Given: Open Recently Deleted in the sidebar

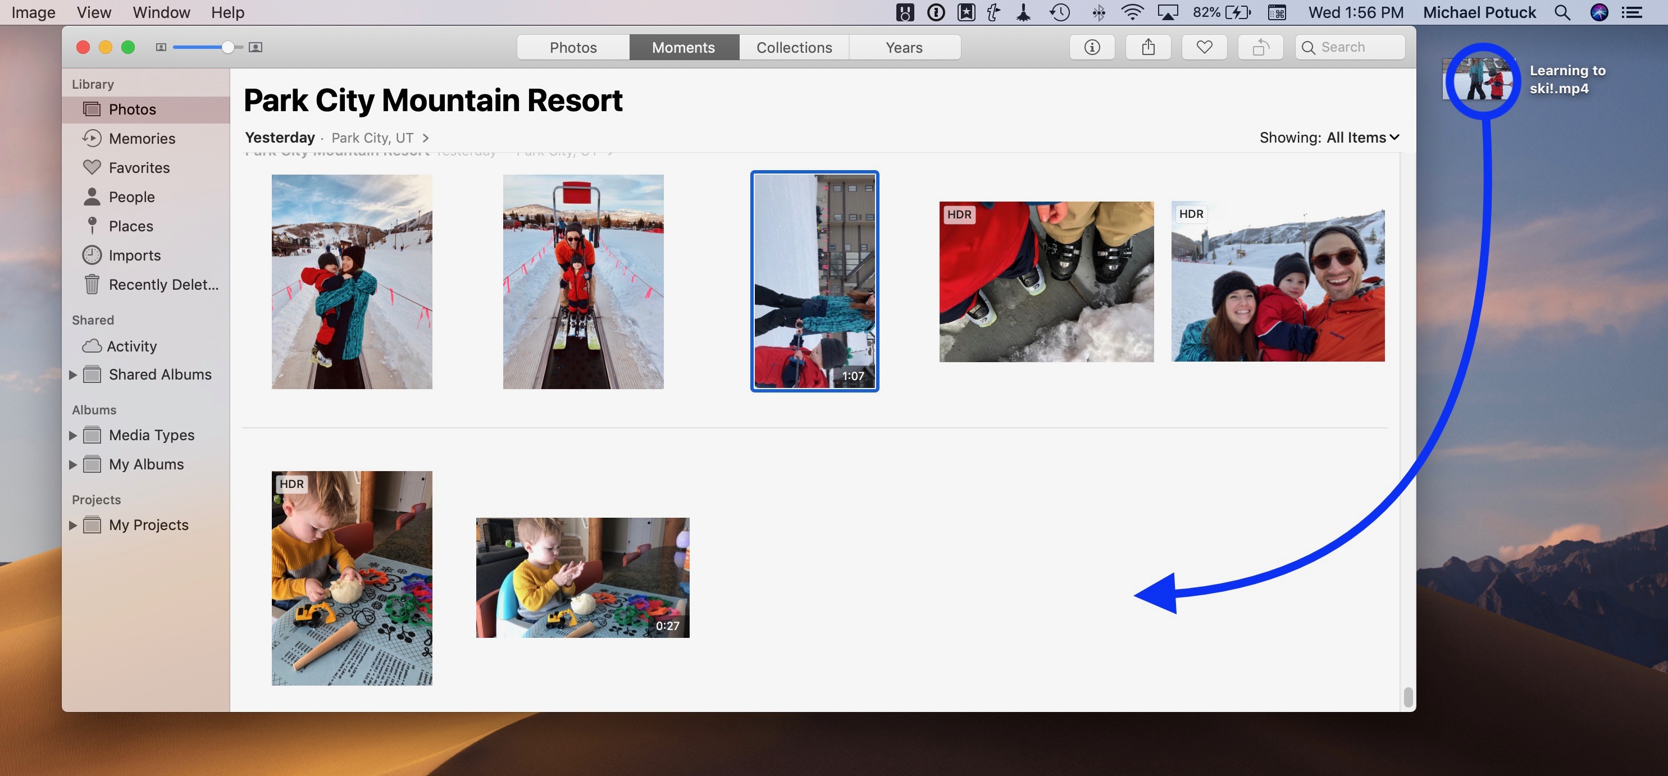Looking at the screenshot, I should (x=147, y=284).
